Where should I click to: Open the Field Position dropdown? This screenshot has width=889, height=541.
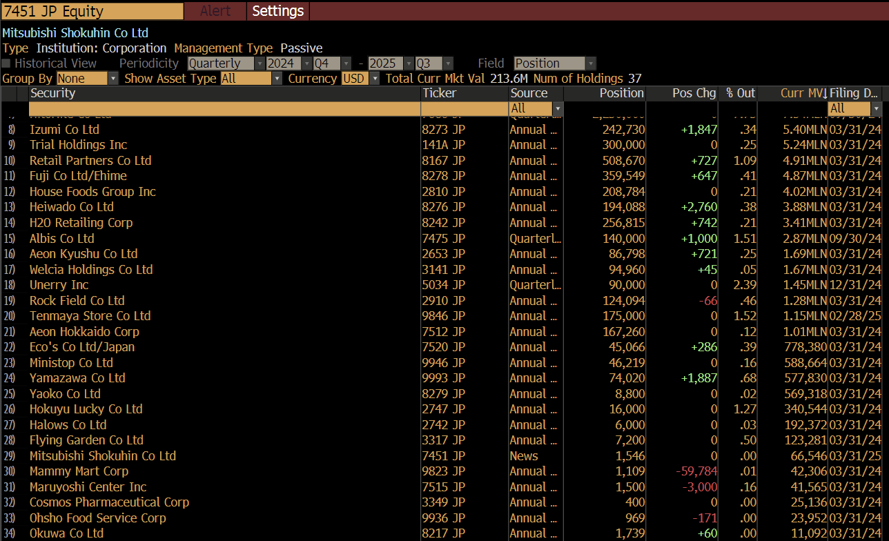click(x=554, y=63)
